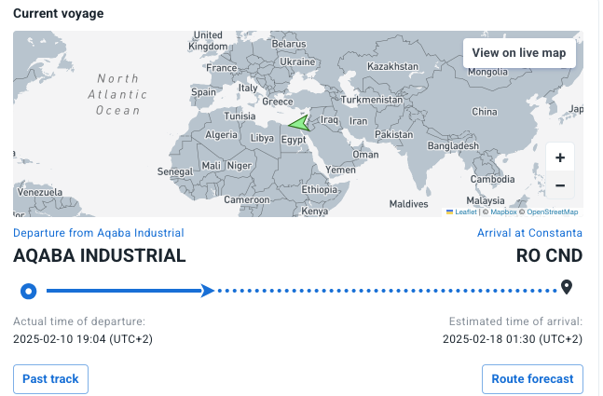Show the Past track

pos(51,379)
